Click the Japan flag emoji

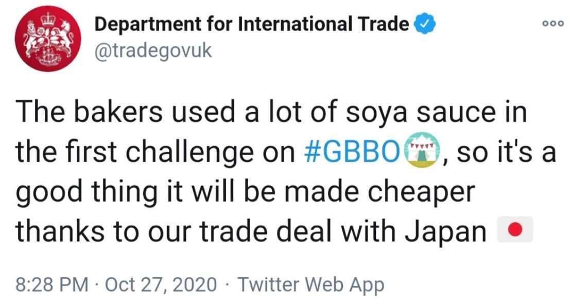click(515, 230)
